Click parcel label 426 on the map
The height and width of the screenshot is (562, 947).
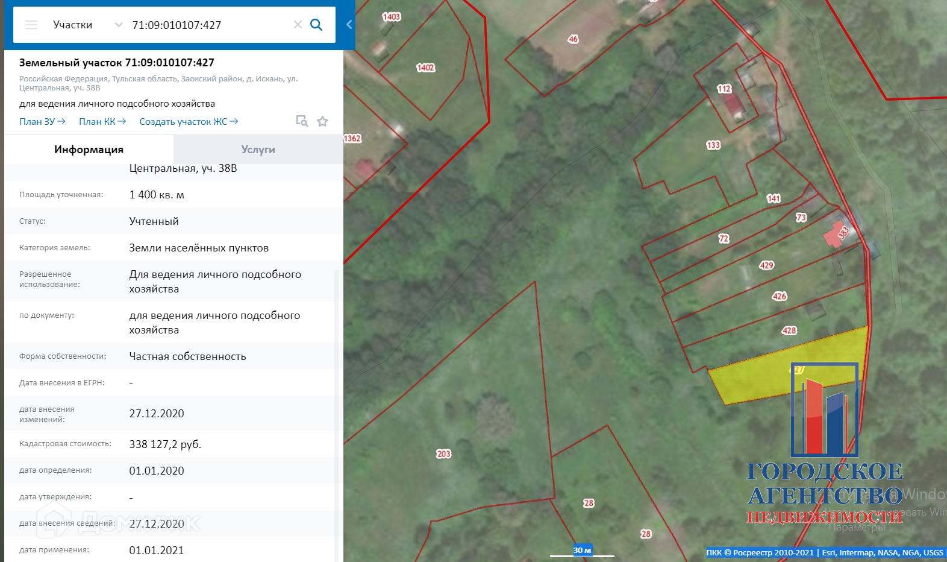[x=780, y=296]
